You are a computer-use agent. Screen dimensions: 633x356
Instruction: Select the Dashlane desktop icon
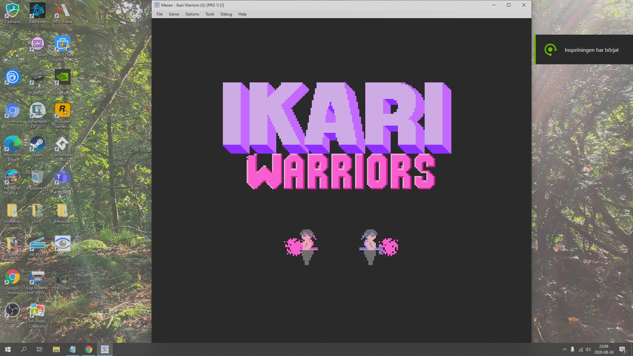click(x=13, y=14)
